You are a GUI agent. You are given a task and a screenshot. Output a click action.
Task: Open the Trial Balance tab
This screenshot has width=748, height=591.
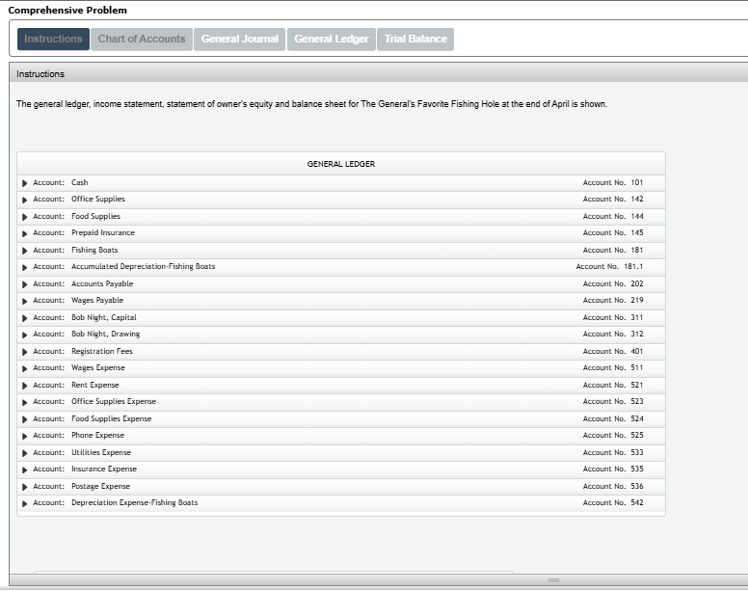click(415, 40)
